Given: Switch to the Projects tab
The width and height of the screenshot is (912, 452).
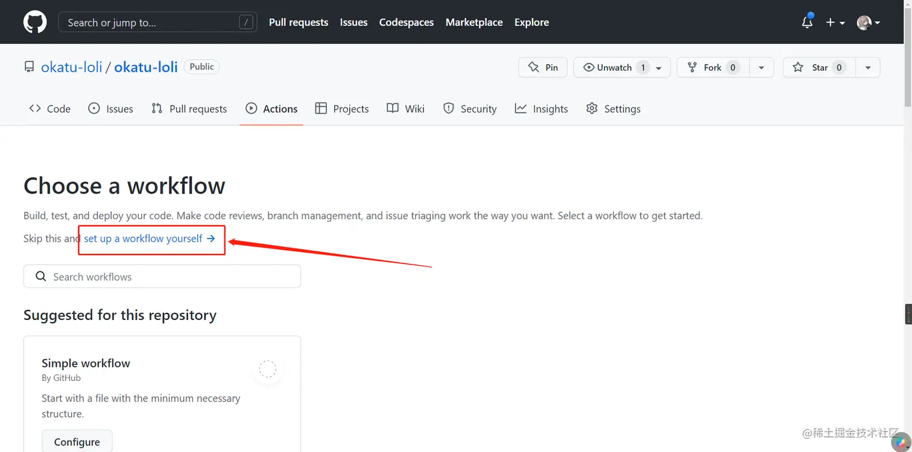Looking at the screenshot, I should pyautogui.click(x=342, y=108).
